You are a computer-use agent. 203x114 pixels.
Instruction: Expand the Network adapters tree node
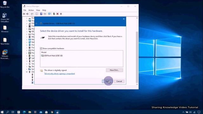pos(27,42)
